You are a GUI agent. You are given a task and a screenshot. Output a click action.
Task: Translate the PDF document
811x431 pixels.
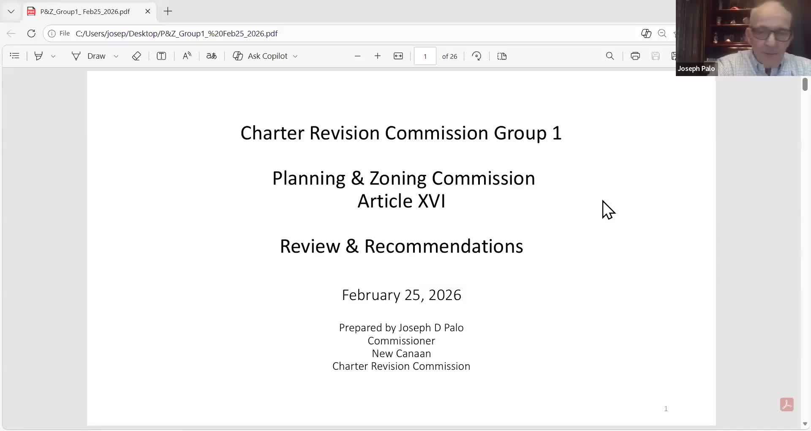click(x=212, y=56)
